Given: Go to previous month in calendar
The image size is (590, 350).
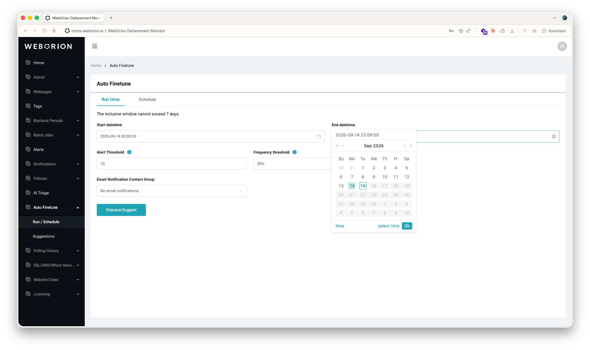Looking at the screenshot, I should point(343,146).
